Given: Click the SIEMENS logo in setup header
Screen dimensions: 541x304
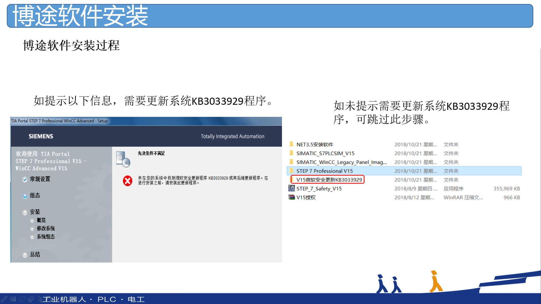Looking at the screenshot, I should point(41,136).
